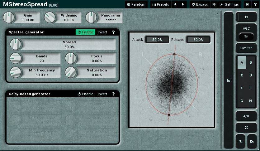Click the Widening value 0.00%

point(69,20)
